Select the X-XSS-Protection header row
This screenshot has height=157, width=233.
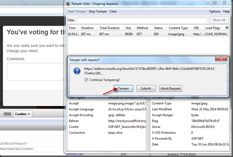pyautogui.click(x=190, y=133)
